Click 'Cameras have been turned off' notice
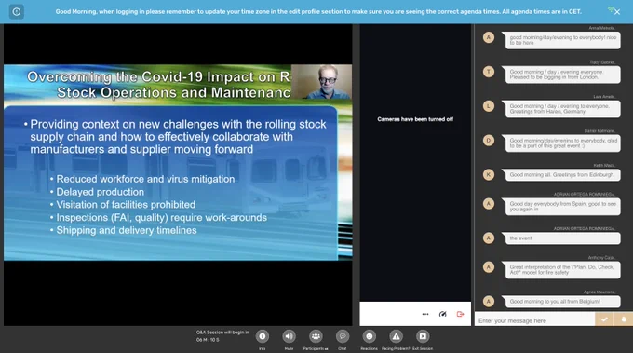This screenshot has height=353, width=633. 415,119
